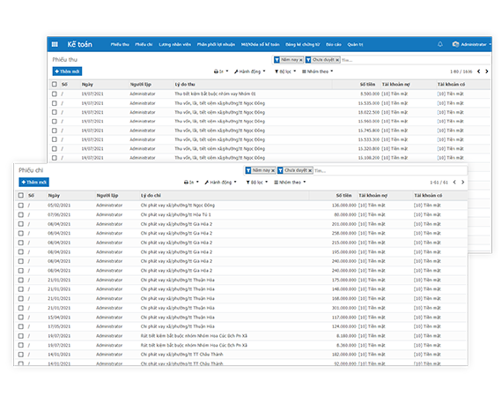Click the Administrator user avatar icon
The height and width of the screenshot is (404, 502).
[455, 44]
